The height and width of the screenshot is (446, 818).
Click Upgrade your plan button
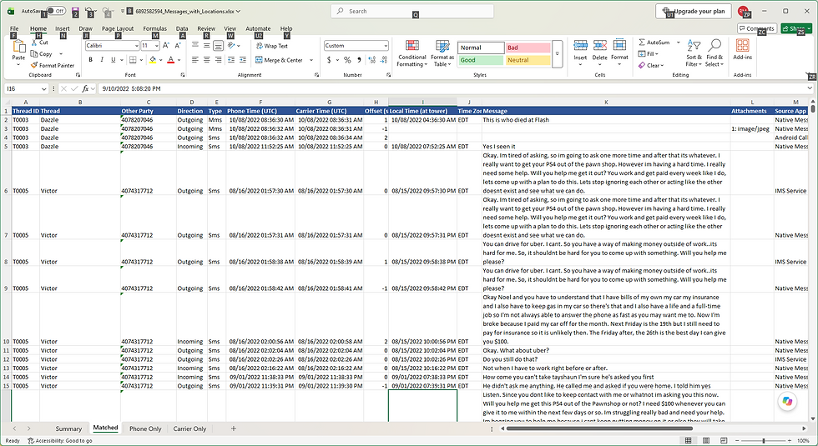(x=694, y=12)
